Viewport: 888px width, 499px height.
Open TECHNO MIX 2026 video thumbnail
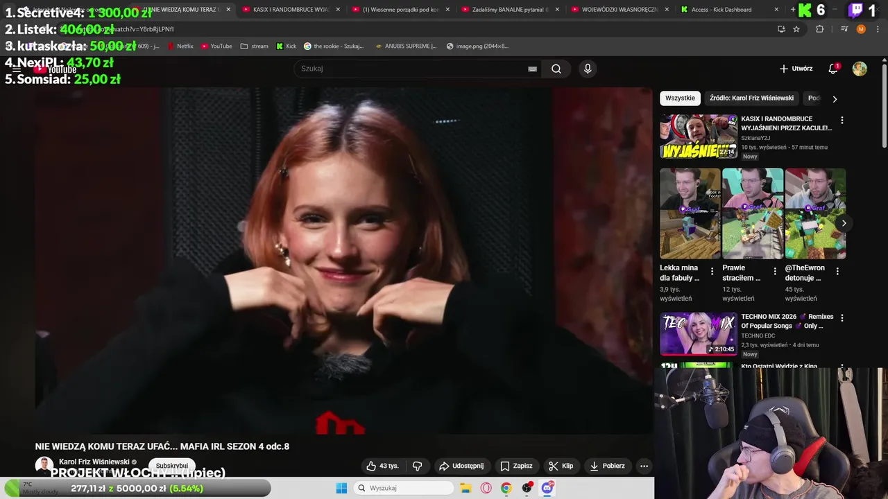click(x=698, y=334)
